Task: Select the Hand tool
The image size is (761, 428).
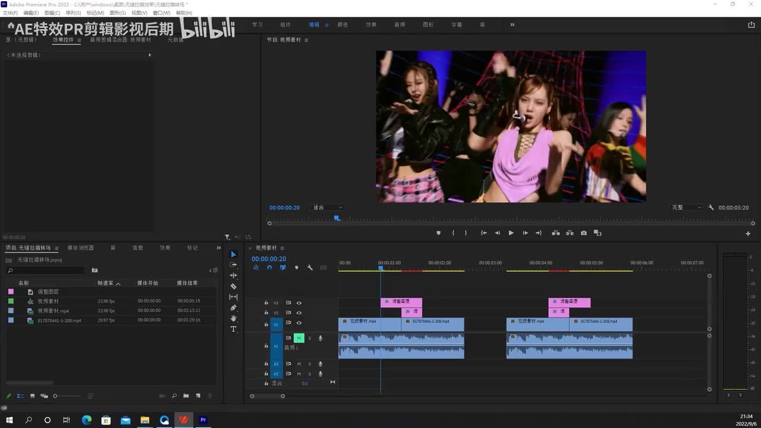Action: 233,319
